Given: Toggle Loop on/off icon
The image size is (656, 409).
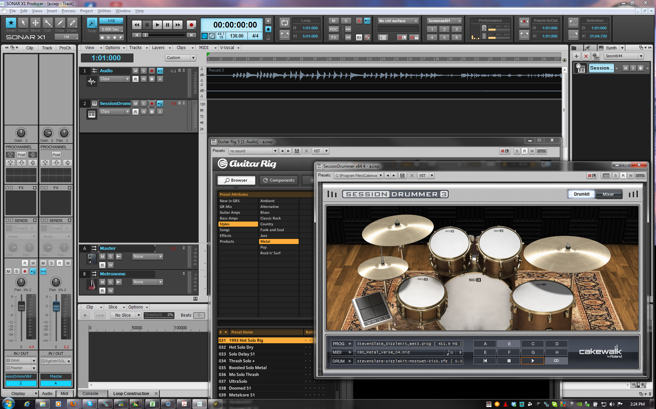Looking at the screenshot, I should coord(285,23).
